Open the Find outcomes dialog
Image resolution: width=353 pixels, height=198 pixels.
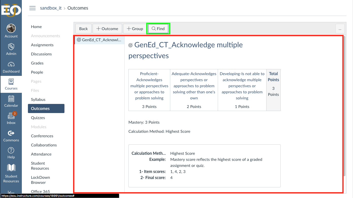tap(158, 29)
